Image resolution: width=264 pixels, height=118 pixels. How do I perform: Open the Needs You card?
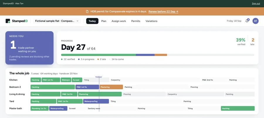coord(29,48)
